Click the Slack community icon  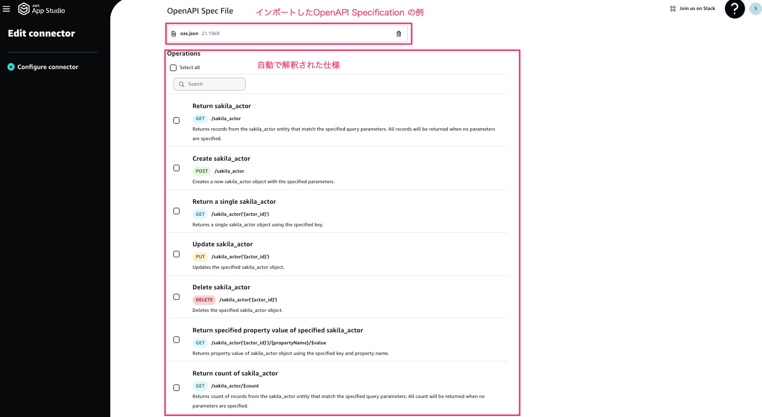[673, 9]
